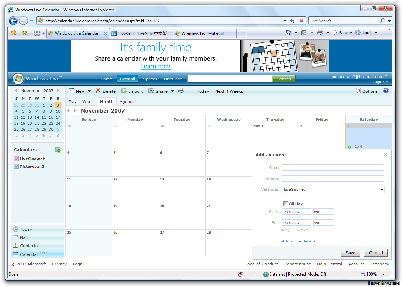Screen dimensions: 402x287
Task: Click the Add to Favorites icon
Action: (24, 33)
